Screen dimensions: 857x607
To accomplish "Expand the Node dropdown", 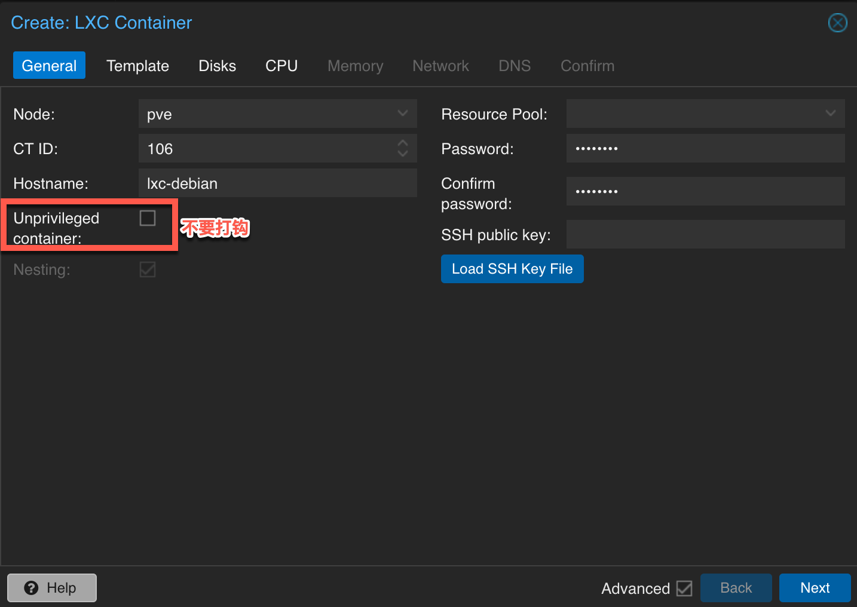I will (403, 114).
